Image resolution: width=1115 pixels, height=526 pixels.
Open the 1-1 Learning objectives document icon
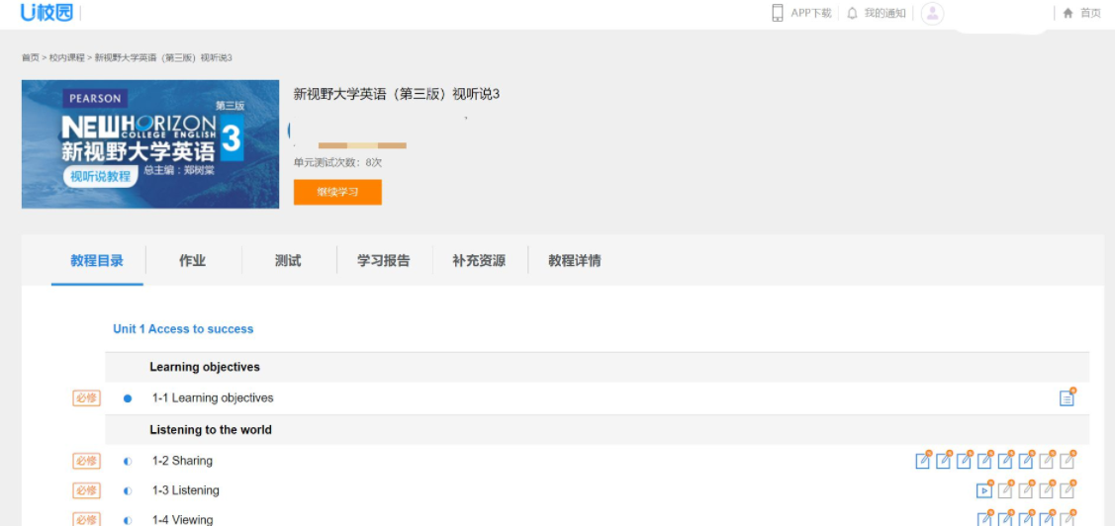(x=1067, y=398)
